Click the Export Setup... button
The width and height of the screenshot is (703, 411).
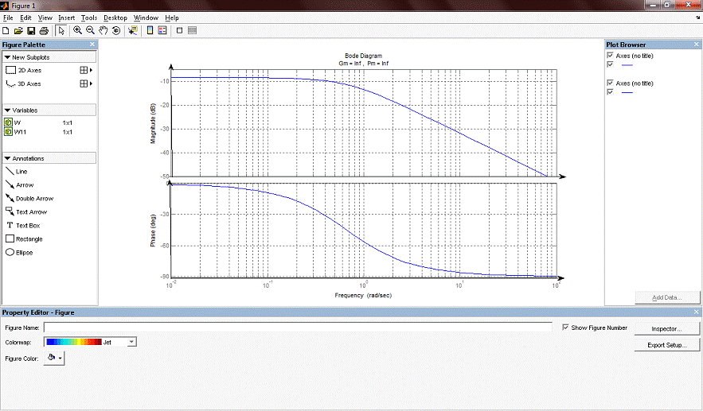pyautogui.click(x=667, y=345)
